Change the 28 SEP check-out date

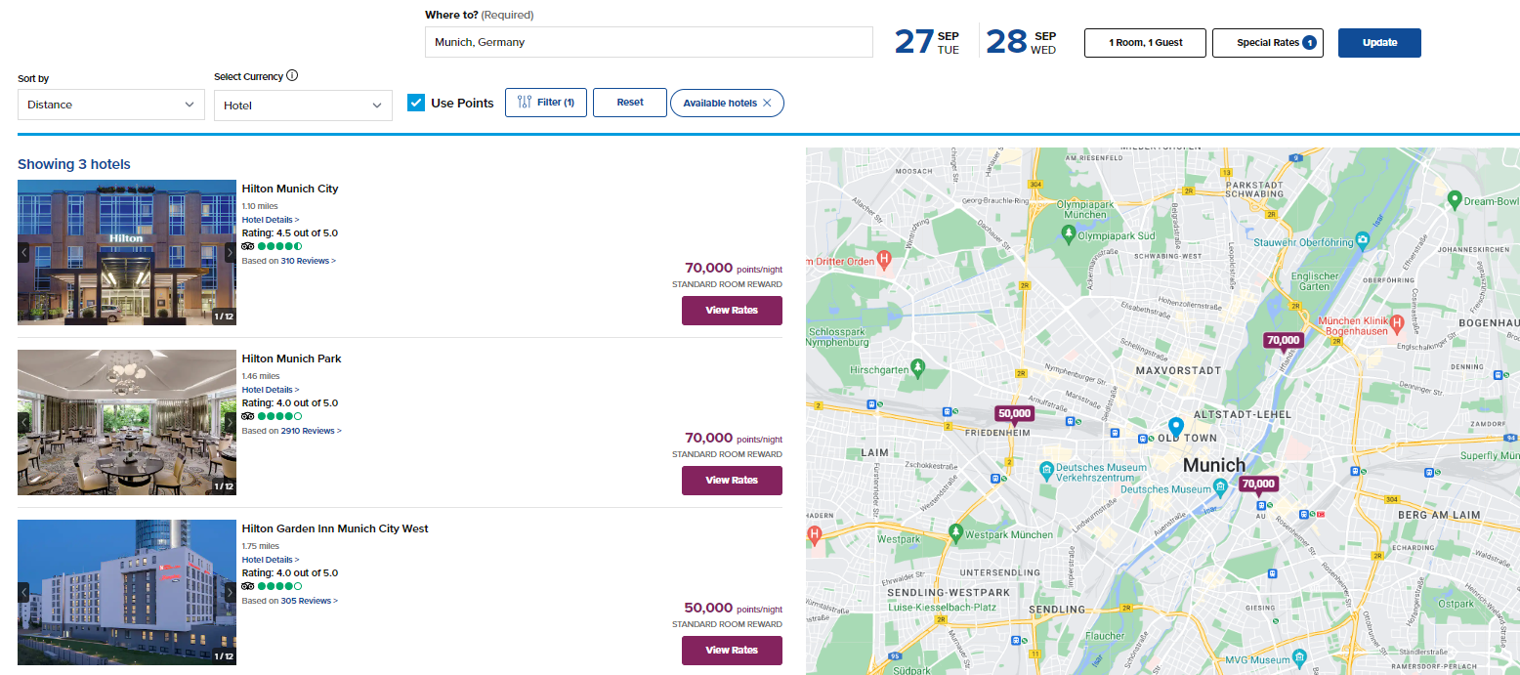(x=1021, y=42)
